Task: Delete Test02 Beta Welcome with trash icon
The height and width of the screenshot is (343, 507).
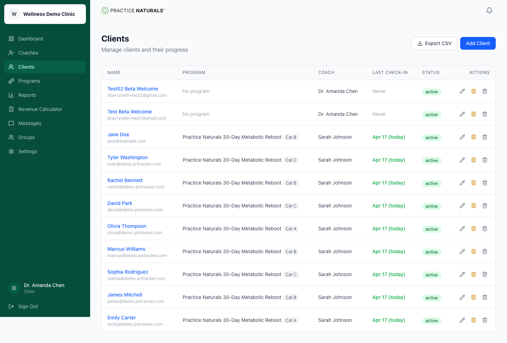Action: click(485, 91)
